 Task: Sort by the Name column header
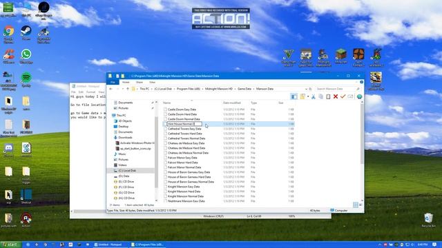166,103
